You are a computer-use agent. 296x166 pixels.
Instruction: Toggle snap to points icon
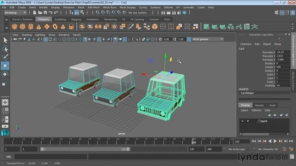point(108,12)
